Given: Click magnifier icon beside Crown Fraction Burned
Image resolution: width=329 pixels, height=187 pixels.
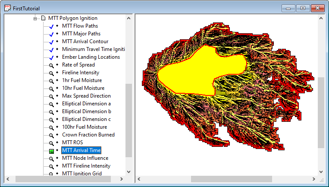Looking at the screenshot, I should tap(51, 135).
